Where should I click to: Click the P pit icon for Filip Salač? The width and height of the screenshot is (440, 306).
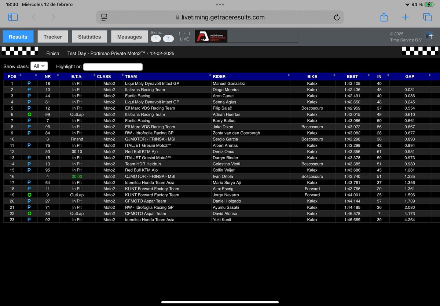click(x=29, y=108)
